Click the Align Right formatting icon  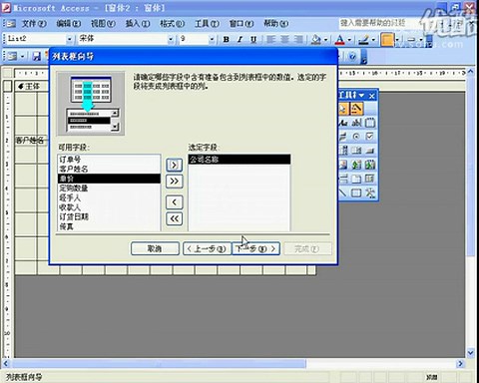pos(298,40)
